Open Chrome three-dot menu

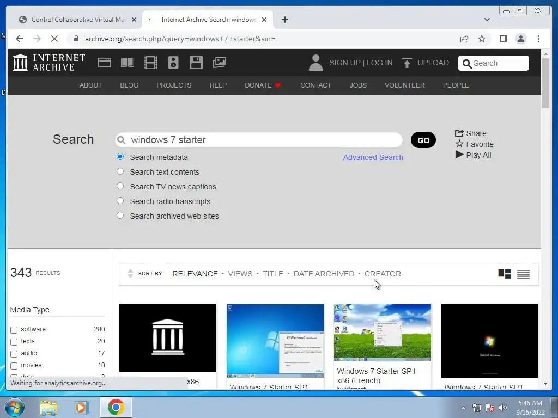pos(538,39)
